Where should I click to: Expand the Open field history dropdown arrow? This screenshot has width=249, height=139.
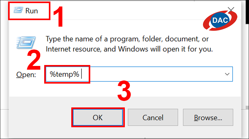[227, 74]
